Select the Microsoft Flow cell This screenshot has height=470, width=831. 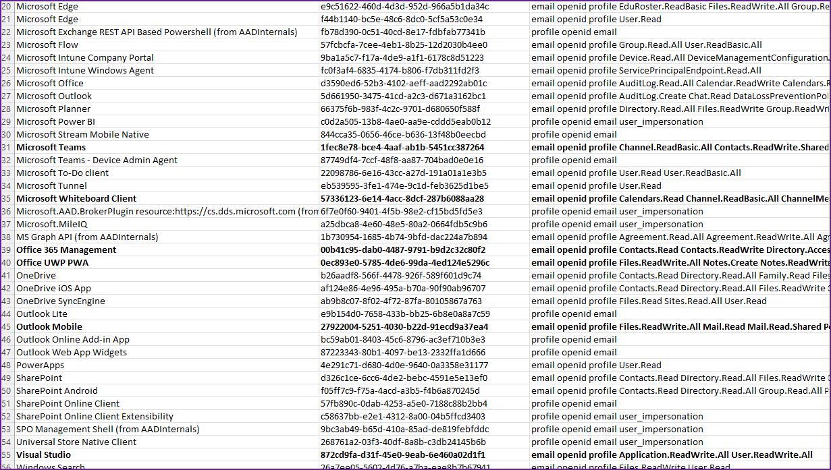click(167, 45)
